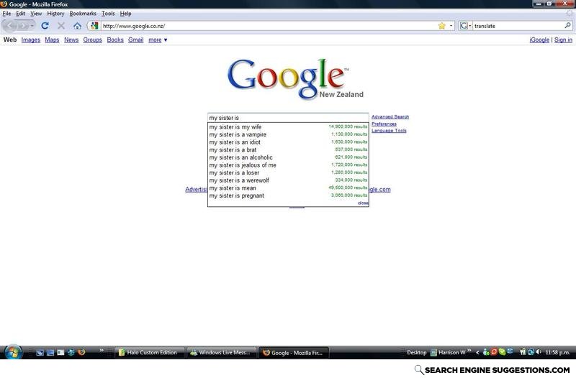Viewport: 576px width, 378px height.
Task: Open the Harrison W taskbar item
Action: coord(448,352)
